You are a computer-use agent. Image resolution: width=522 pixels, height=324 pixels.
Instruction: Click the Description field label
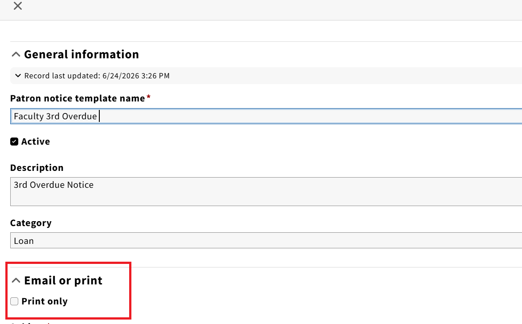tap(37, 168)
